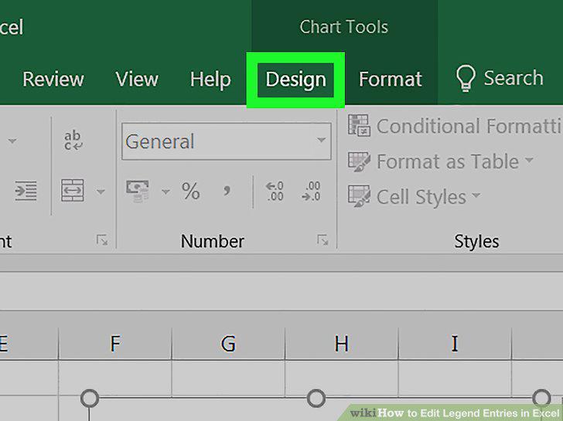This screenshot has width=563, height=421.
Task: Click Conditional Formatting icon
Action: coord(358,125)
